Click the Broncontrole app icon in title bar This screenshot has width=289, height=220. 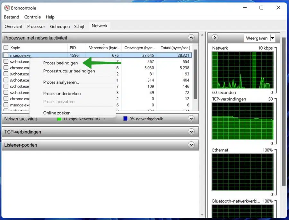[x=7, y=8]
